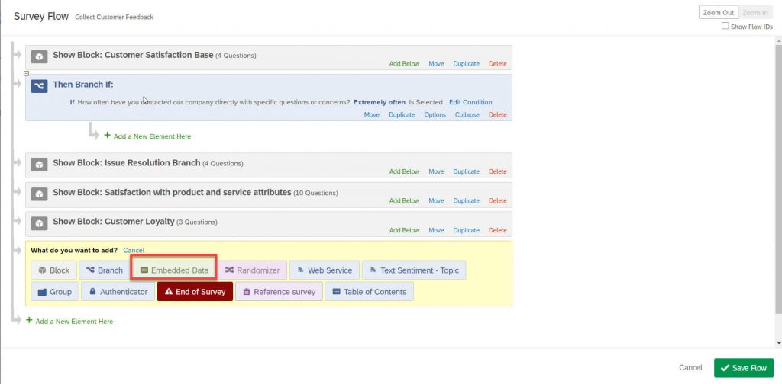The image size is (782, 384).
Task: Click the Satisfaction with product block cube icon
Action: (x=40, y=194)
